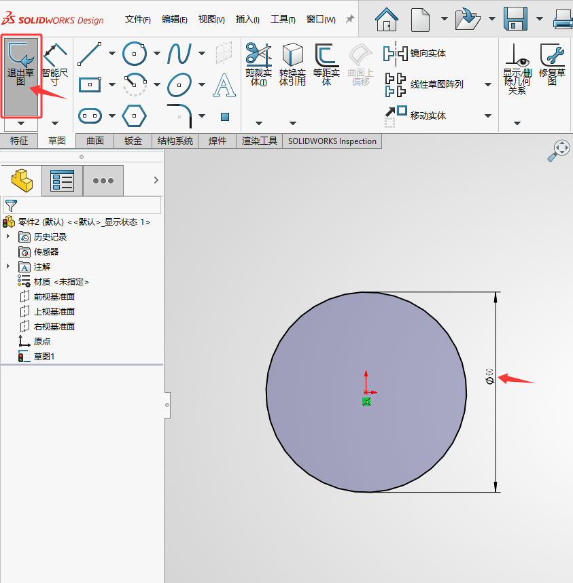Screen dimensions: 573x583
Task: Click Convert Entities (转换实体引用)
Action: [x=293, y=64]
